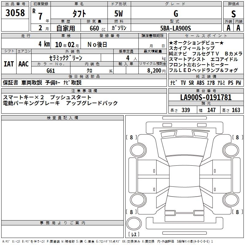Click the recycle deposit 8,200円
The height and width of the screenshot is (245, 245).
tap(156, 71)
